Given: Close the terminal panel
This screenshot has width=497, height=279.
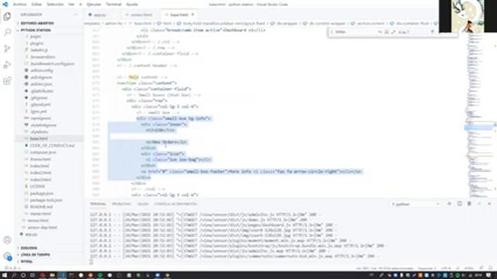Looking at the screenshot, I should (489, 204).
